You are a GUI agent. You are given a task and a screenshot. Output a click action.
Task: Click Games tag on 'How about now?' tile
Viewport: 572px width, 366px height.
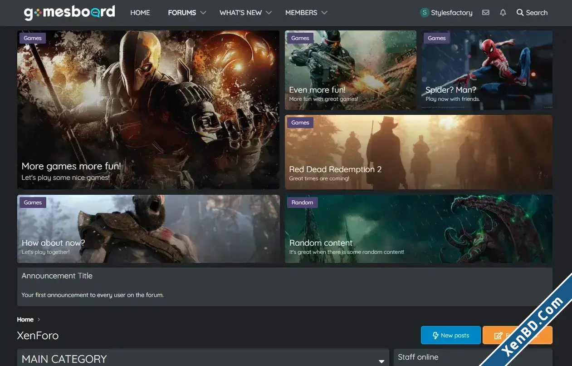pyautogui.click(x=33, y=203)
